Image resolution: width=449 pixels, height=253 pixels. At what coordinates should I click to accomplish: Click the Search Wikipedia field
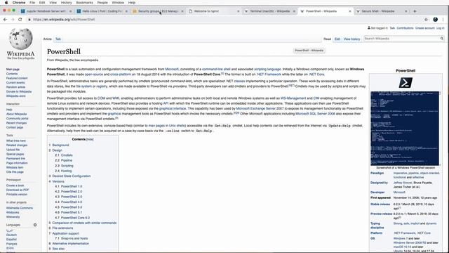coord(401,39)
